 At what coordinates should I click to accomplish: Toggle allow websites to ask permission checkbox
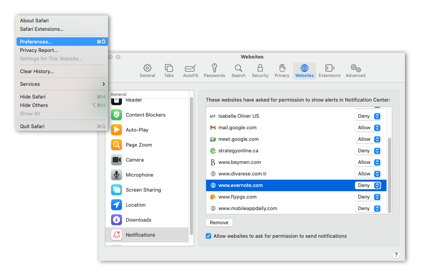(x=208, y=236)
